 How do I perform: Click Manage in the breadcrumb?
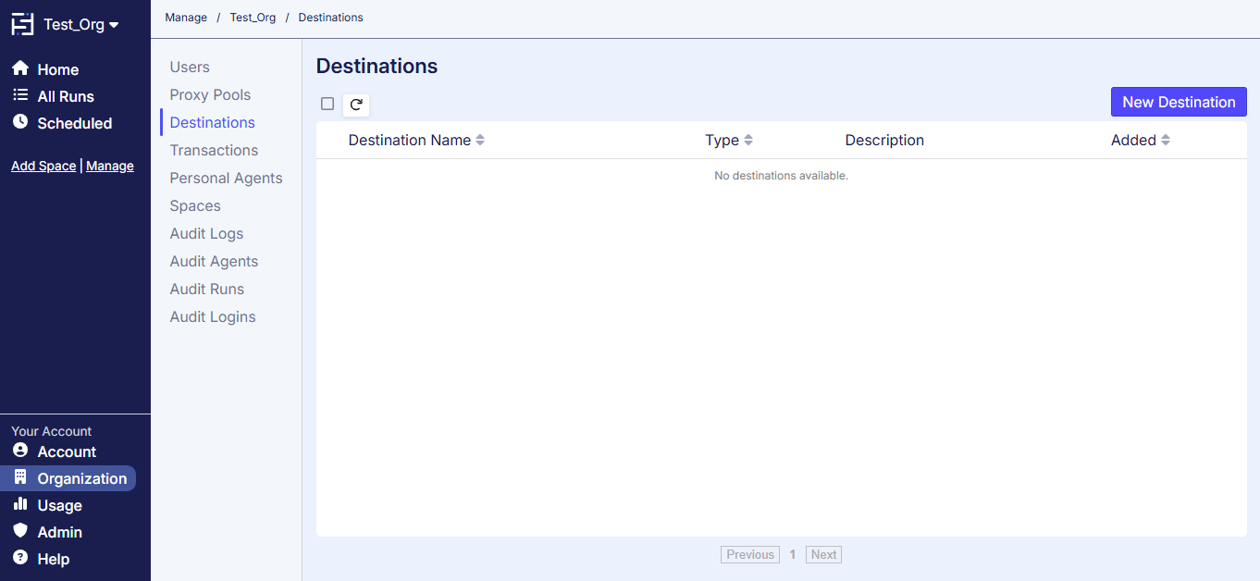[x=186, y=18]
